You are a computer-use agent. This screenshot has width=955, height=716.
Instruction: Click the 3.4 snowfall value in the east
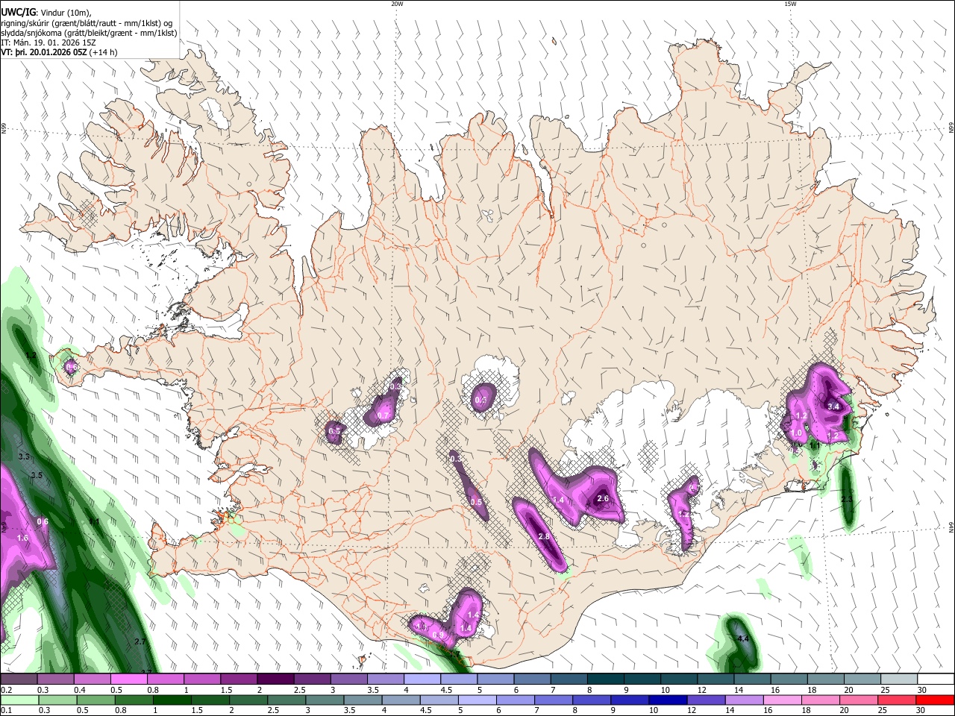(x=834, y=406)
